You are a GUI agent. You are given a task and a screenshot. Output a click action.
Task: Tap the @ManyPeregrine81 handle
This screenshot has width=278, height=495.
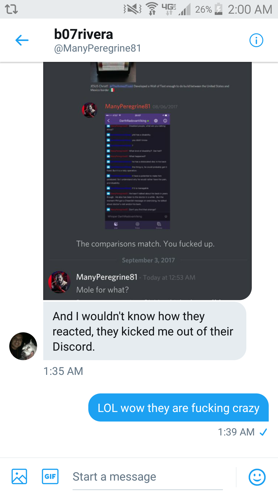tap(98, 48)
